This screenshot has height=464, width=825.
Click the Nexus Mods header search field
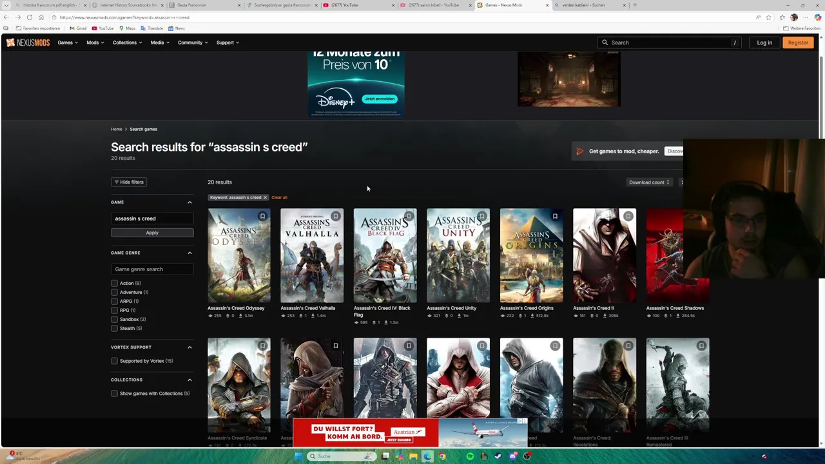tap(669, 43)
